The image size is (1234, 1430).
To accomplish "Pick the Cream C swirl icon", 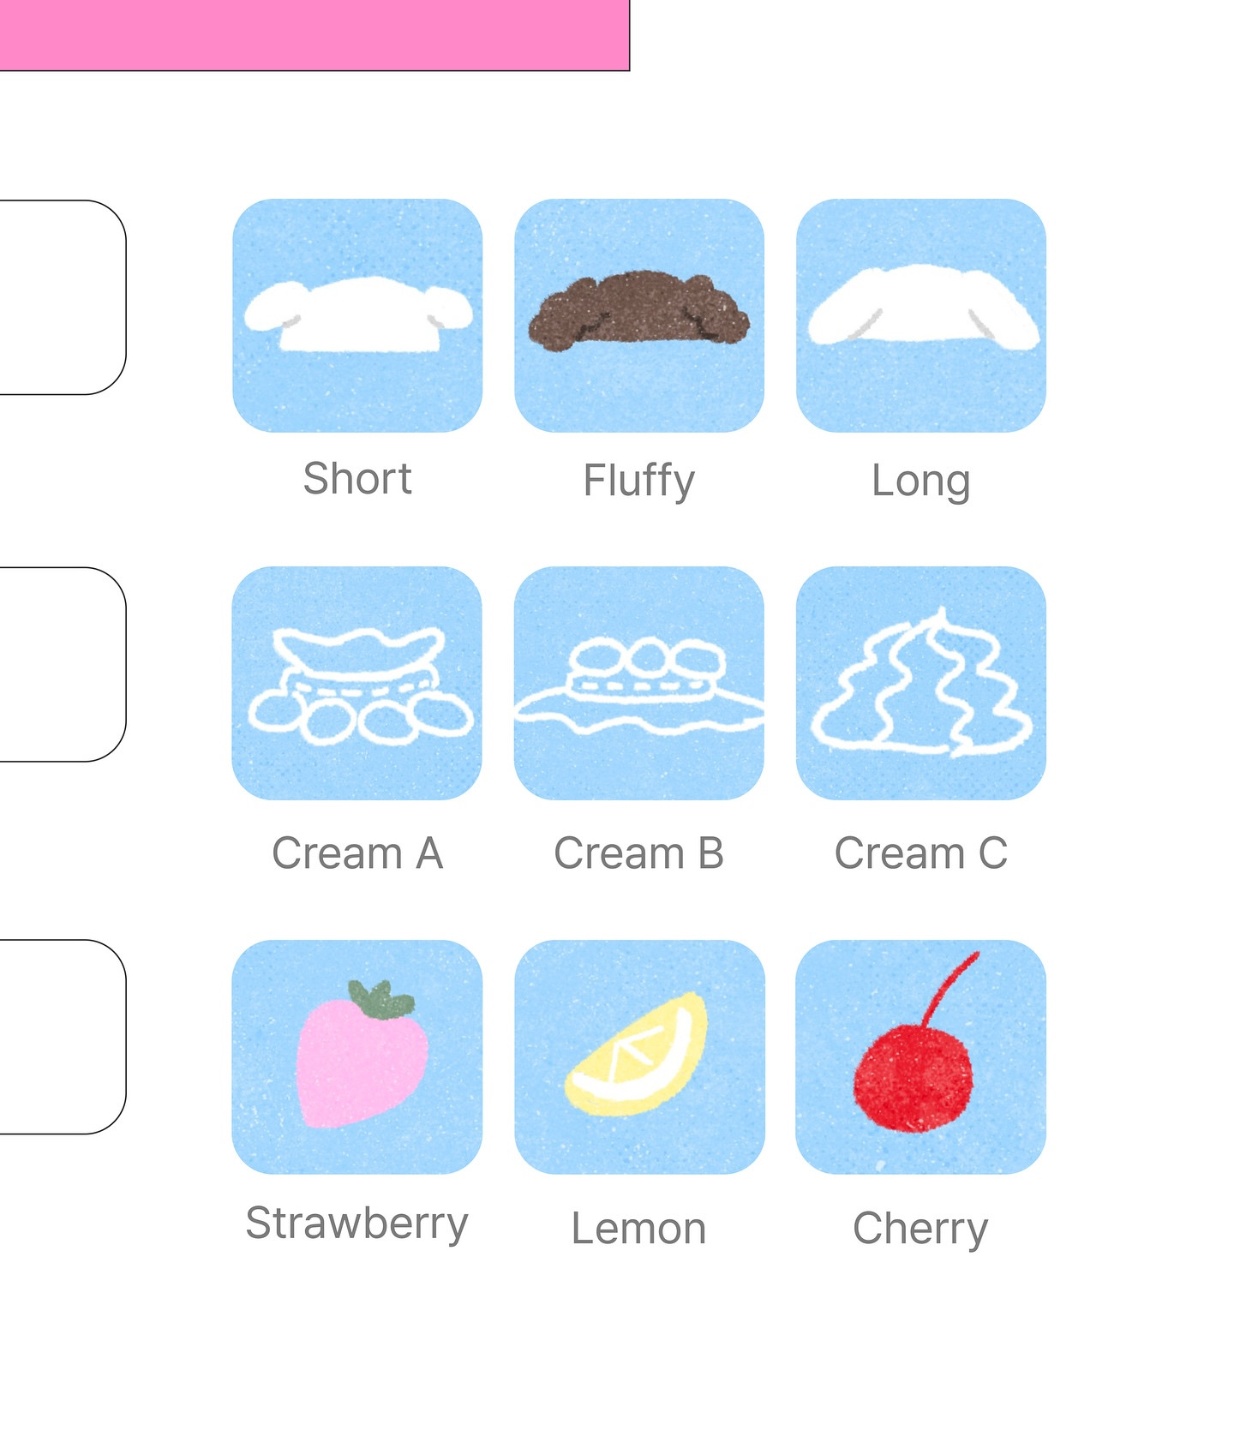I will point(921,683).
